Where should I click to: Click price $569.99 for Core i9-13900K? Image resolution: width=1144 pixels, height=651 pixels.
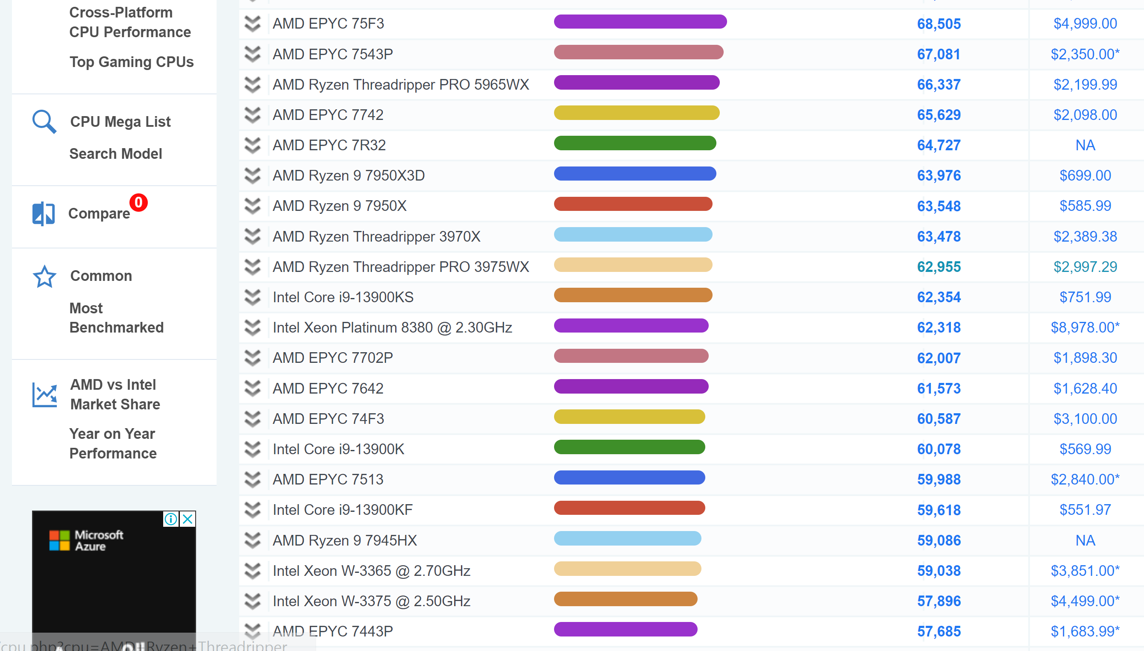(x=1085, y=450)
